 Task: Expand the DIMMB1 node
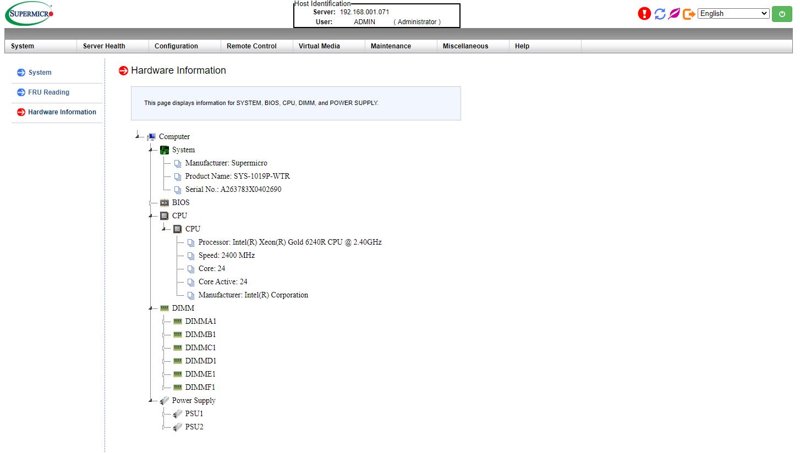click(x=163, y=334)
